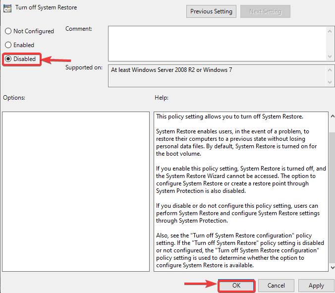
Task: Confirm with the OK button
Action: click(236, 286)
